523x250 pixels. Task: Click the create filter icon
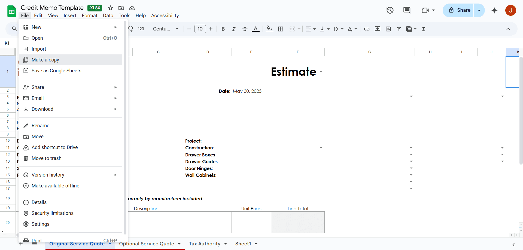tap(399, 29)
